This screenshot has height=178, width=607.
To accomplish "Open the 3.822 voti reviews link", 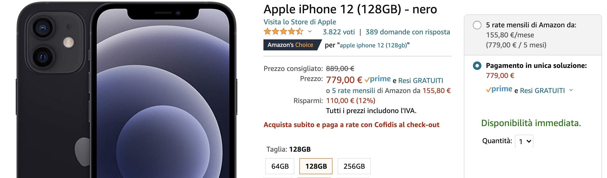I will click(x=339, y=32).
